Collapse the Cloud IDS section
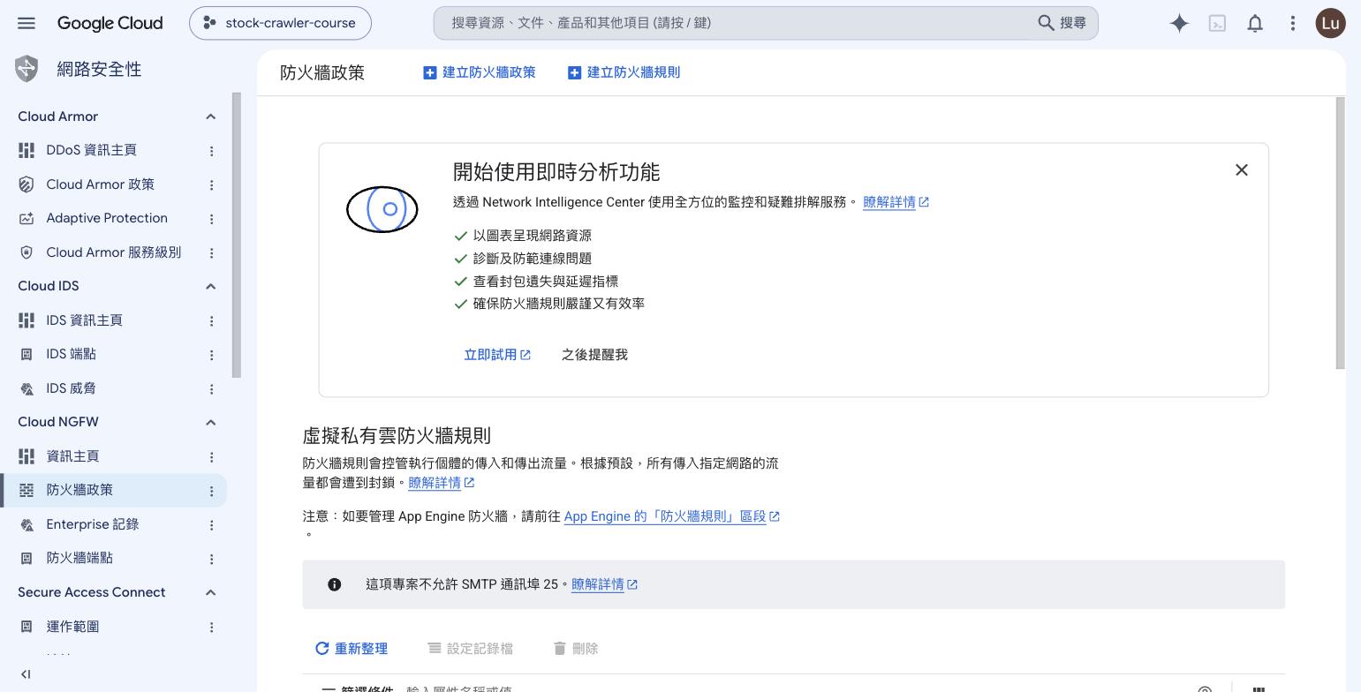This screenshot has height=692, width=1361. [210, 286]
